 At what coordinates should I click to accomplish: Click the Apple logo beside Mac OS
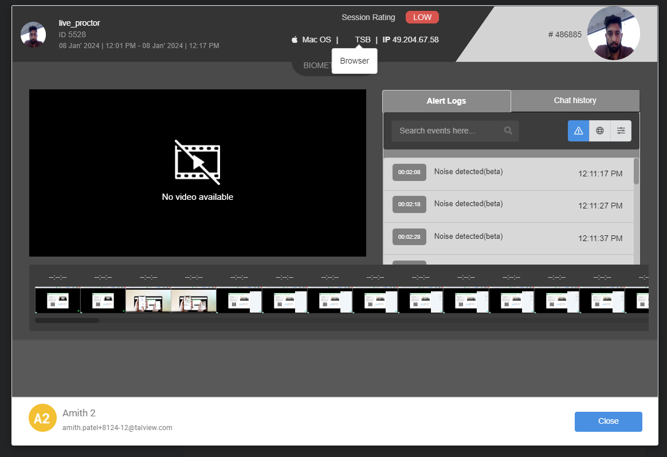pyautogui.click(x=295, y=40)
